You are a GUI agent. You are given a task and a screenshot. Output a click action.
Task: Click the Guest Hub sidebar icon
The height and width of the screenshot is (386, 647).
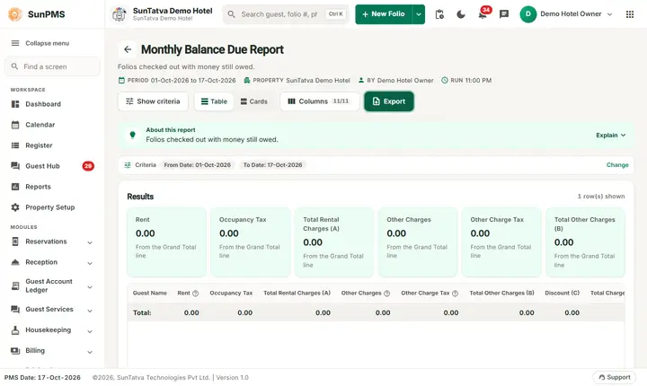[x=15, y=166]
